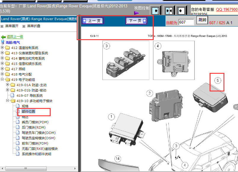Open the 后门模块(RDM) document
Image resolution: width=238 pixels, height=172 pixels.
click(x=33, y=127)
